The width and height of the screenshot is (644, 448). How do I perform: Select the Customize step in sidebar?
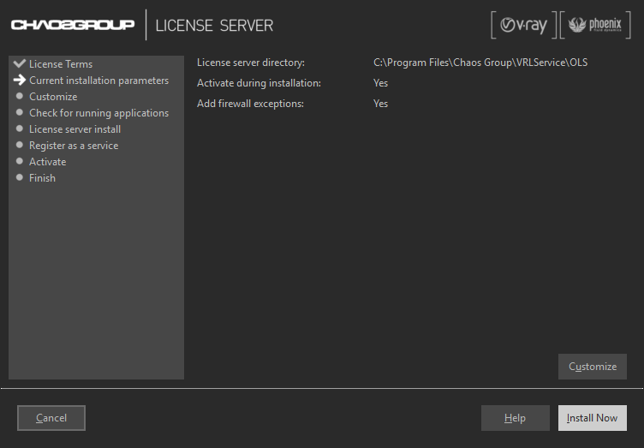pos(53,97)
